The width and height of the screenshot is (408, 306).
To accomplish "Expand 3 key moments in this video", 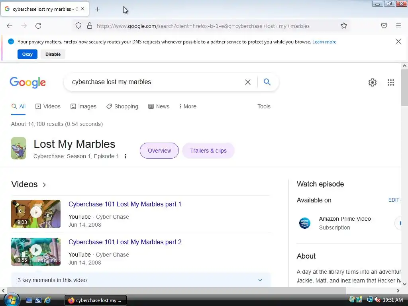I will [141, 280].
